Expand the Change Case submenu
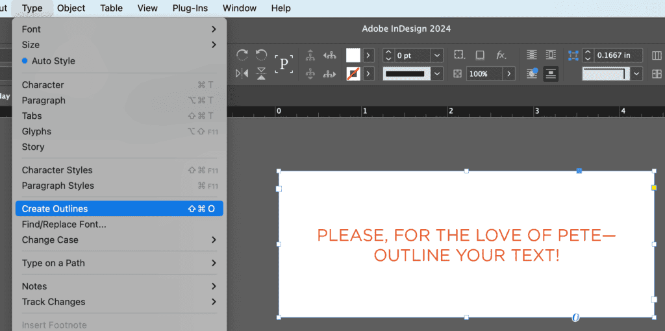The width and height of the screenshot is (665, 331). click(119, 240)
